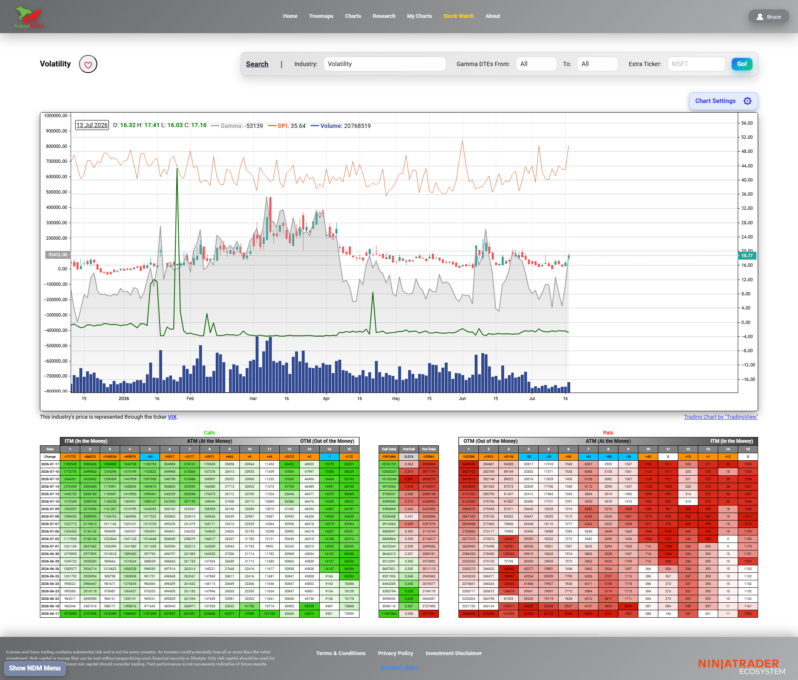Open the Industry Volatility dropdown
Image resolution: width=798 pixels, height=680 pixels.
384,64
